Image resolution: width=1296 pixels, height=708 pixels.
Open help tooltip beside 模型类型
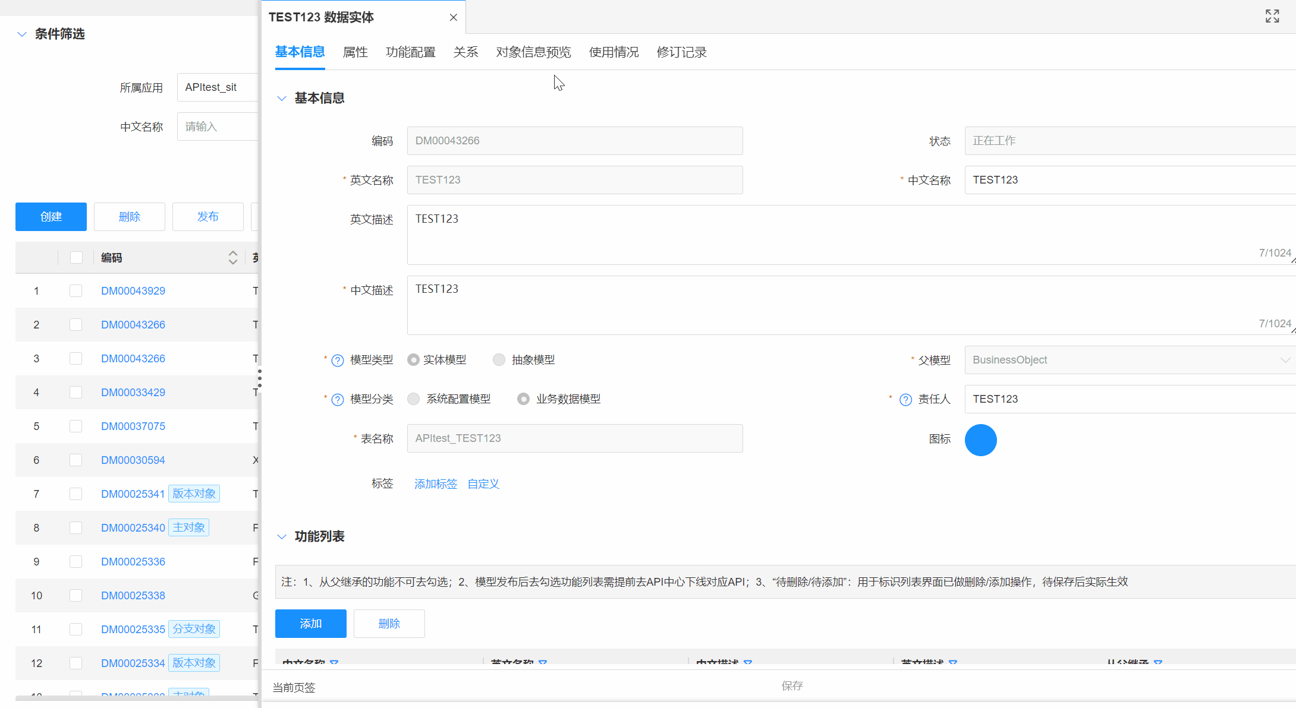click(337, 360)
